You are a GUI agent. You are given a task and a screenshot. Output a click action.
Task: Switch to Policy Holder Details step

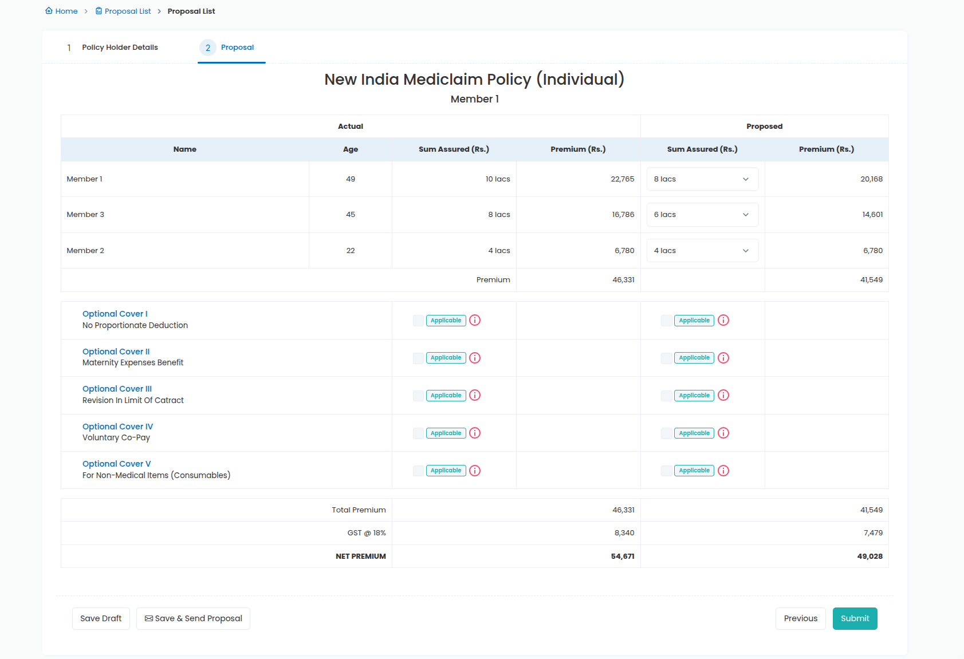click(x=112, y=48)
